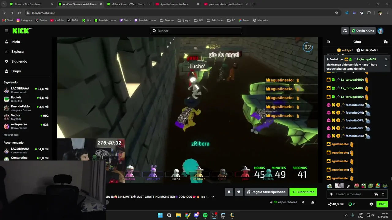Open Discord from the taskbar
Viewport: 392px width, 220px height.
tap(196, 215)
